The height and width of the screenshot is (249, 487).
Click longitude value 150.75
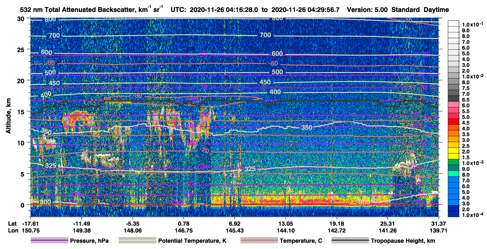click(x=30, y=231)
